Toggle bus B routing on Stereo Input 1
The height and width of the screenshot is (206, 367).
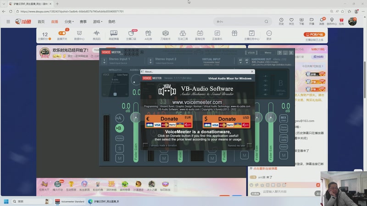(119, 128)
